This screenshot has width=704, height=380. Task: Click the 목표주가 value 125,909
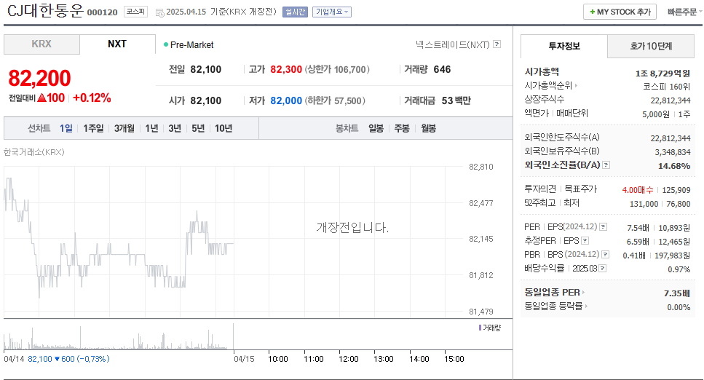[676, 190]
